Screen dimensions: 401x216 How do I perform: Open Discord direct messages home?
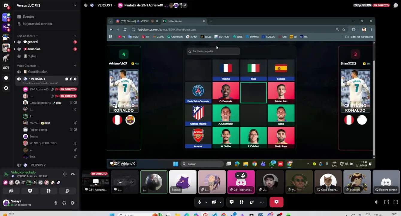tap(6, 6)
